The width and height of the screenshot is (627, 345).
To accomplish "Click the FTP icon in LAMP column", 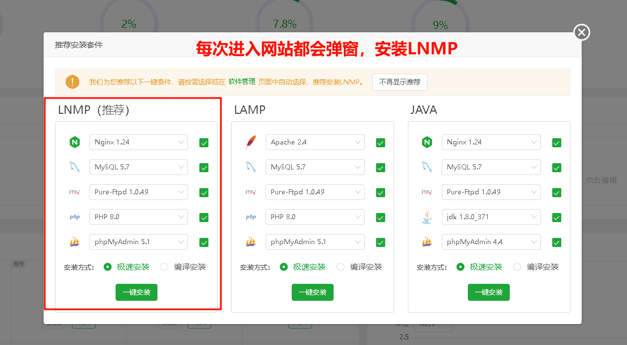I will (251, 192).
